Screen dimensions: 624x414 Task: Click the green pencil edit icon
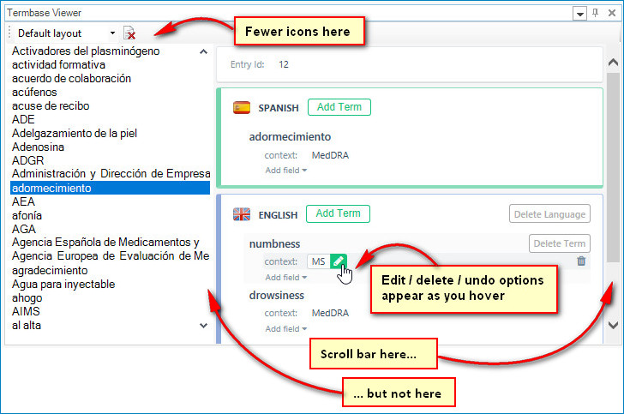click(x=339, y=261)
